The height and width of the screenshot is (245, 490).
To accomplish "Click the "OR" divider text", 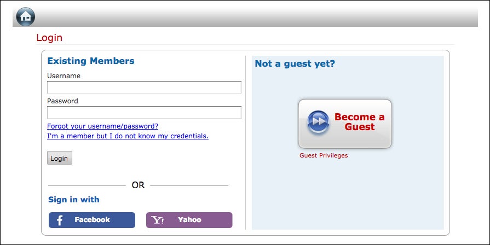I will (138, 185).
